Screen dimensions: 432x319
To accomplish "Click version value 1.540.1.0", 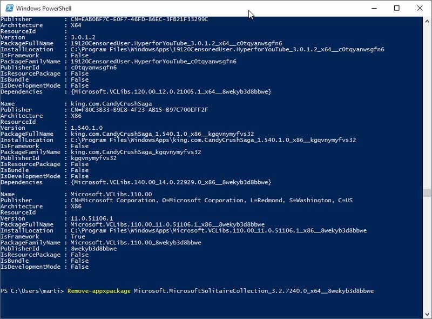I will [x=87, y=128].
